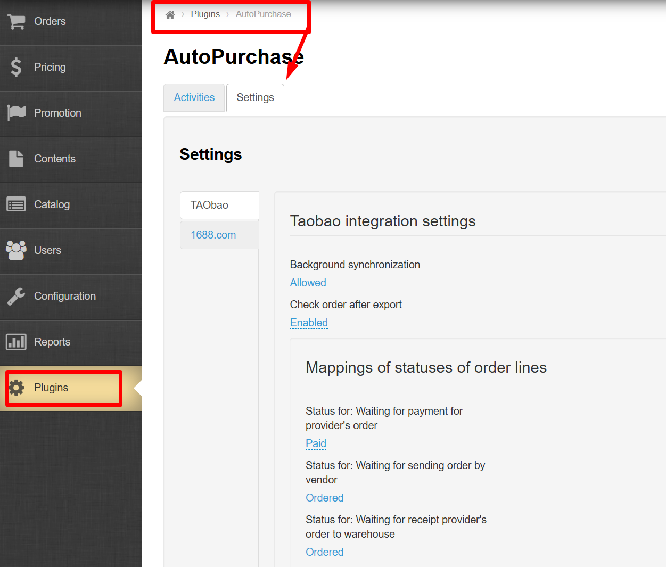
Task: Click the Orders shopping cart icon
Action: coord(16,22)
